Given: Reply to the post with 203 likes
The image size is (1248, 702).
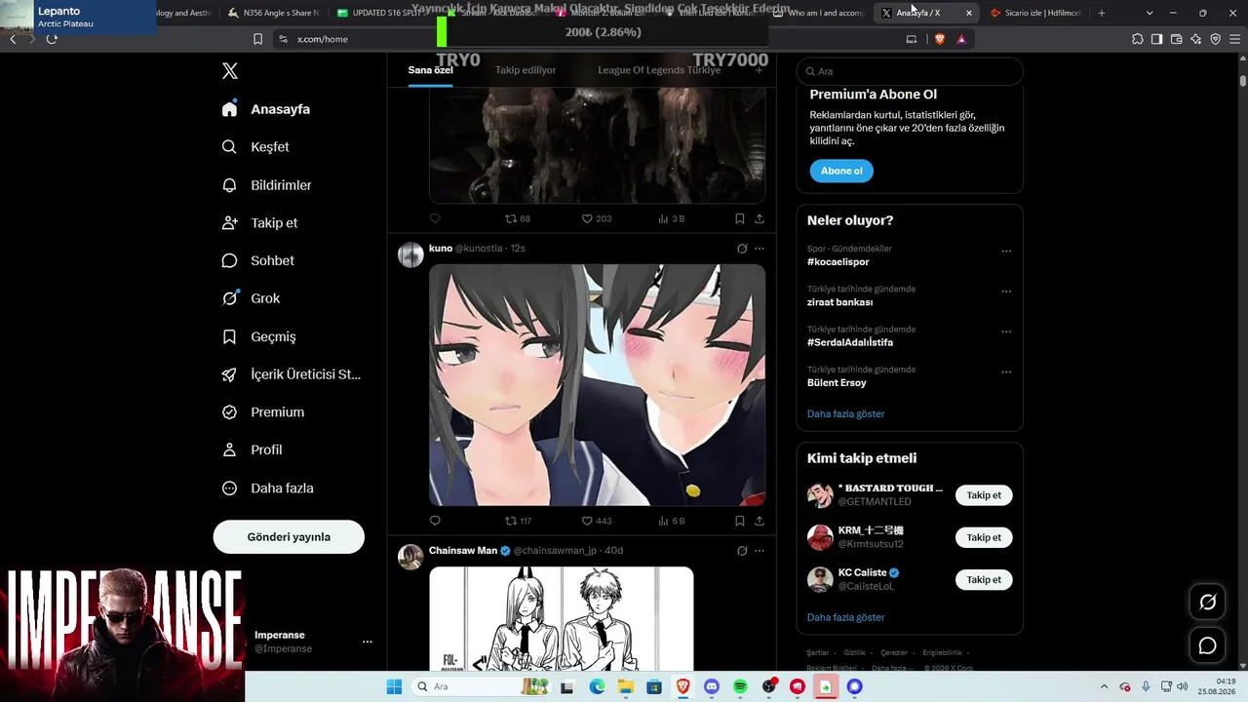Looking at the screenshot, I should pyautogui.click(x=435, y=218).
